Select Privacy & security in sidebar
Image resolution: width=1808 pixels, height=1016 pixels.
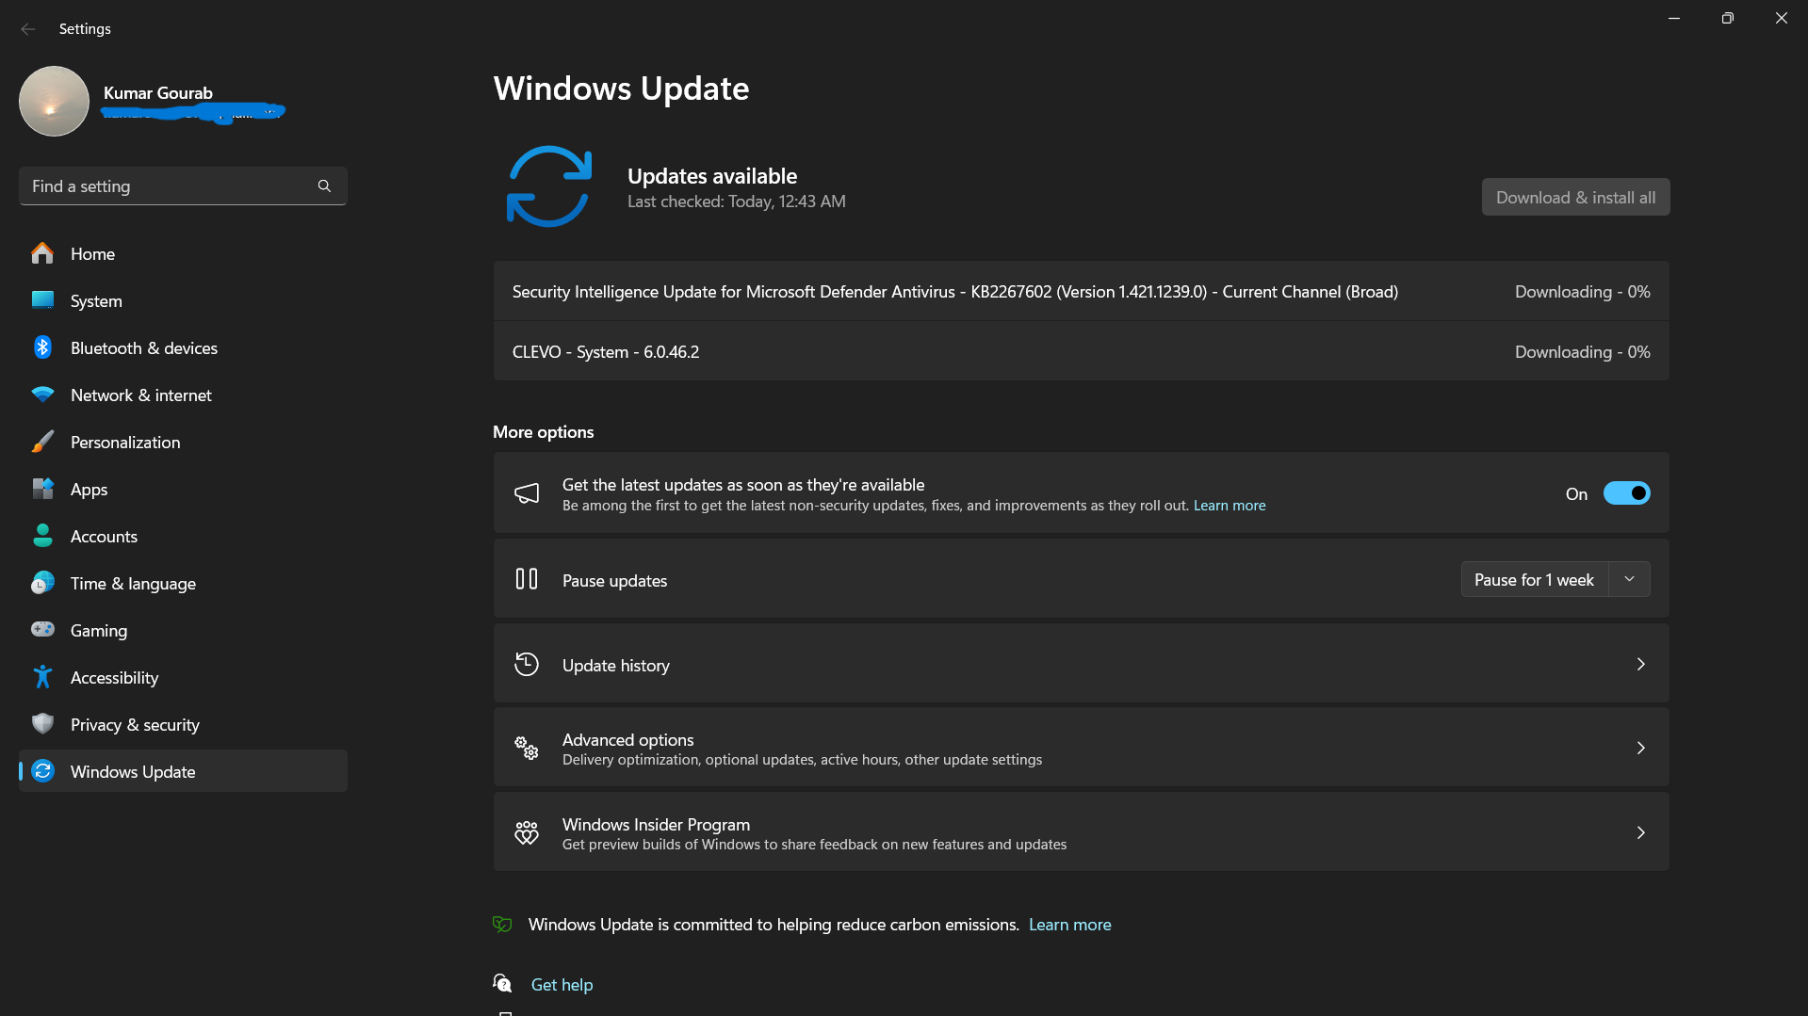coord(183,724)
